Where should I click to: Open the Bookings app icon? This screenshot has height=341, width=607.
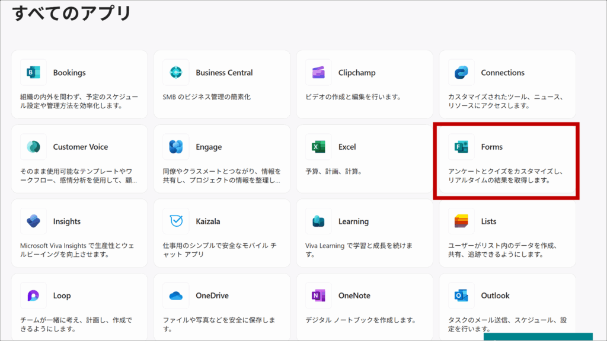(33, 73)
